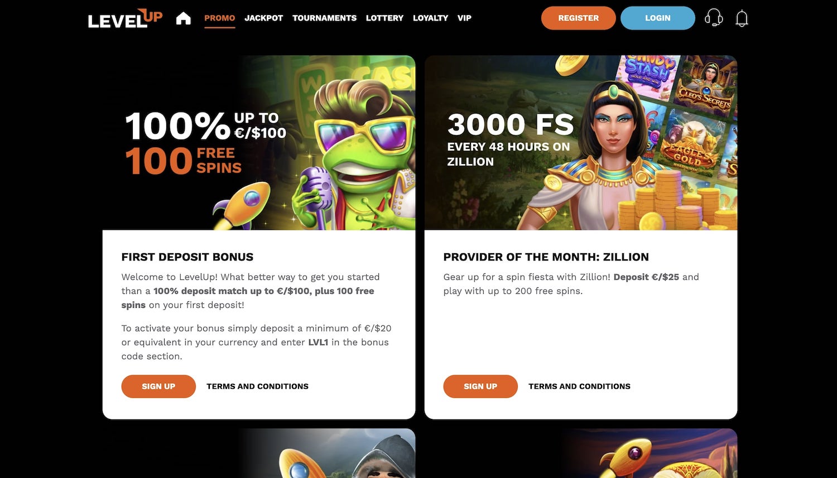Sign up for the First Deposit Bonus
837x478 pixels.
coord(158,386)
